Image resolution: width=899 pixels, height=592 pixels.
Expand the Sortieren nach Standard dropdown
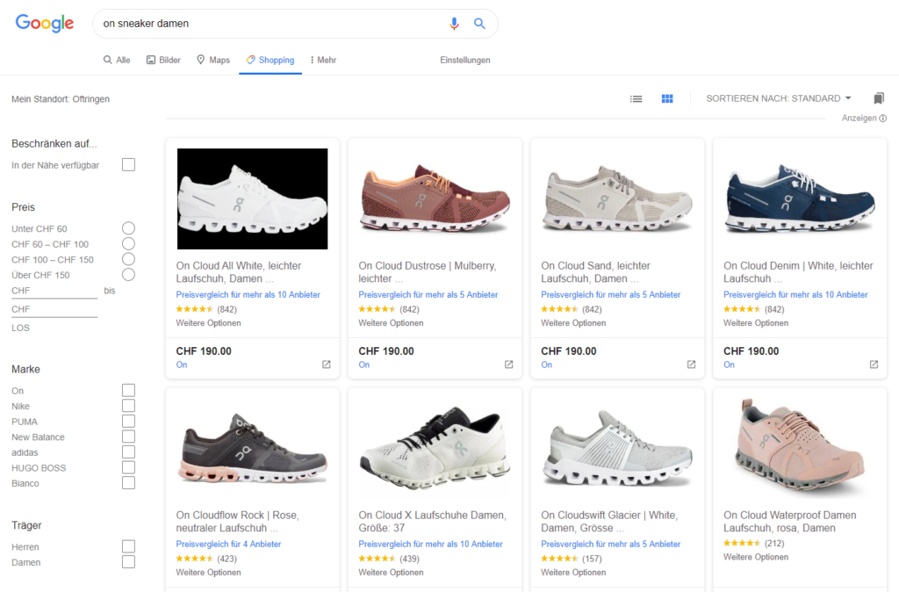point(779,98)
